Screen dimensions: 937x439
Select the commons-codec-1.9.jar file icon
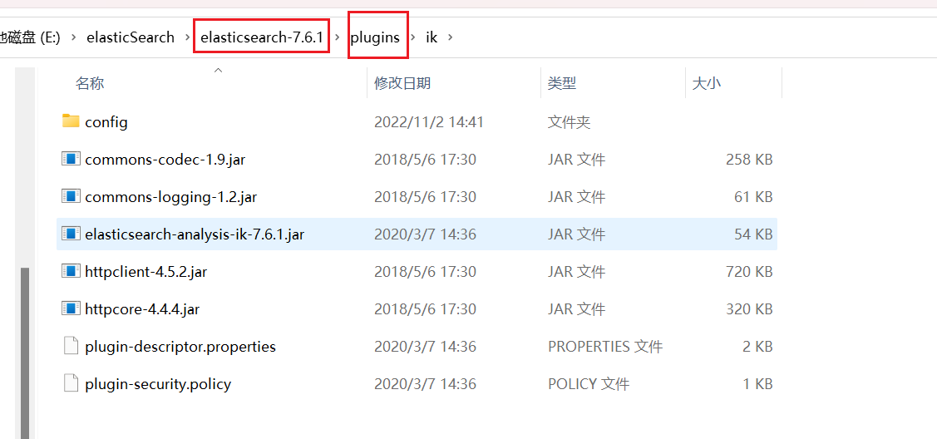pyautogui.click(x=71, y=159)
